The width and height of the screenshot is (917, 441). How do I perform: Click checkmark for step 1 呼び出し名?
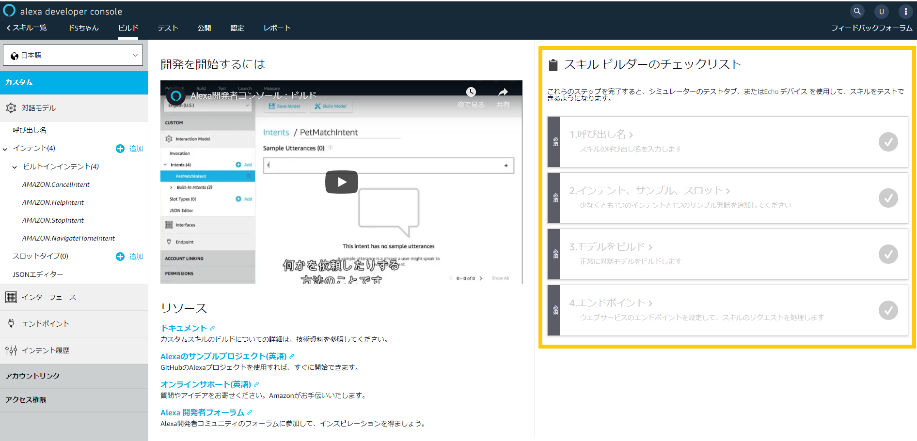click(888, 142)
